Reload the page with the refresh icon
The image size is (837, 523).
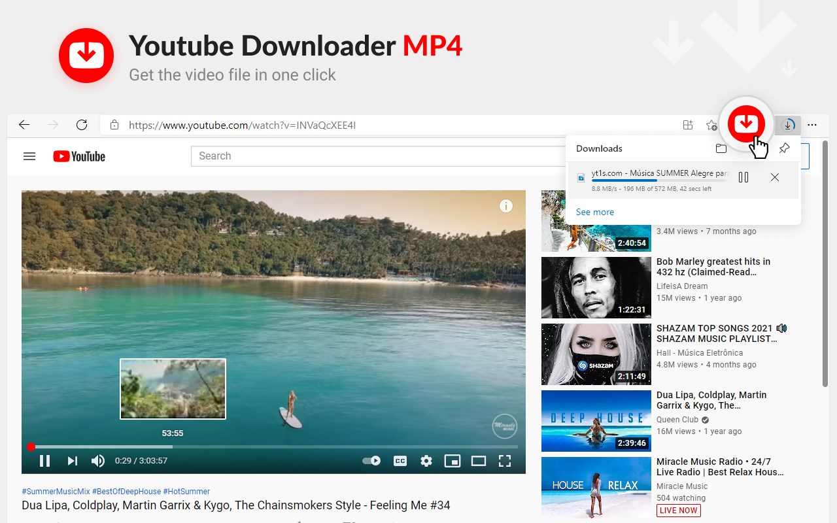pos(82,125)
